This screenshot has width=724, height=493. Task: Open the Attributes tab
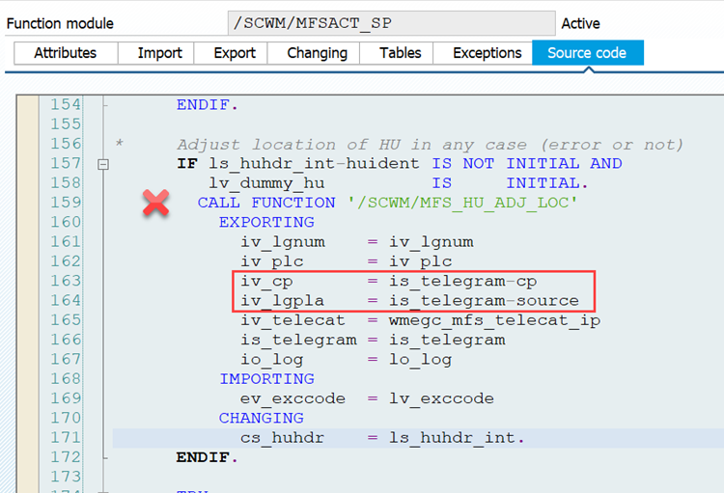pyautogui.click(x=66, y=53)
